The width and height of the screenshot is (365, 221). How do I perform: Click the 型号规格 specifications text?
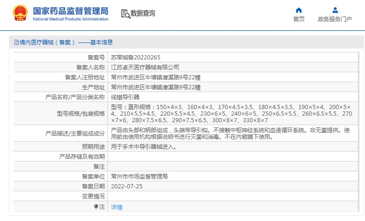tap(231, 113)
